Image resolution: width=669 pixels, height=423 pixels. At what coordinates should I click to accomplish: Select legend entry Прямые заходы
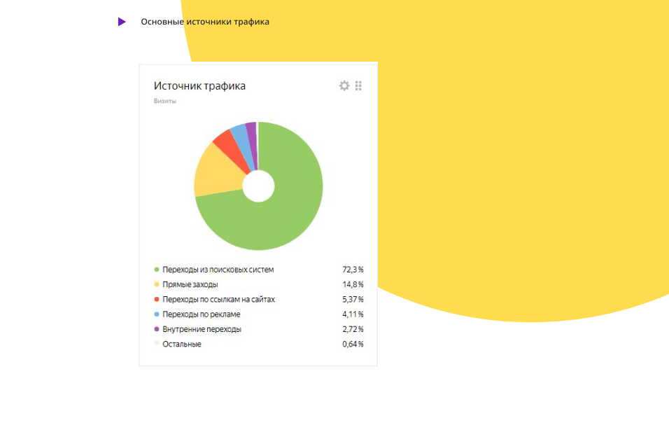pos(190,285)
